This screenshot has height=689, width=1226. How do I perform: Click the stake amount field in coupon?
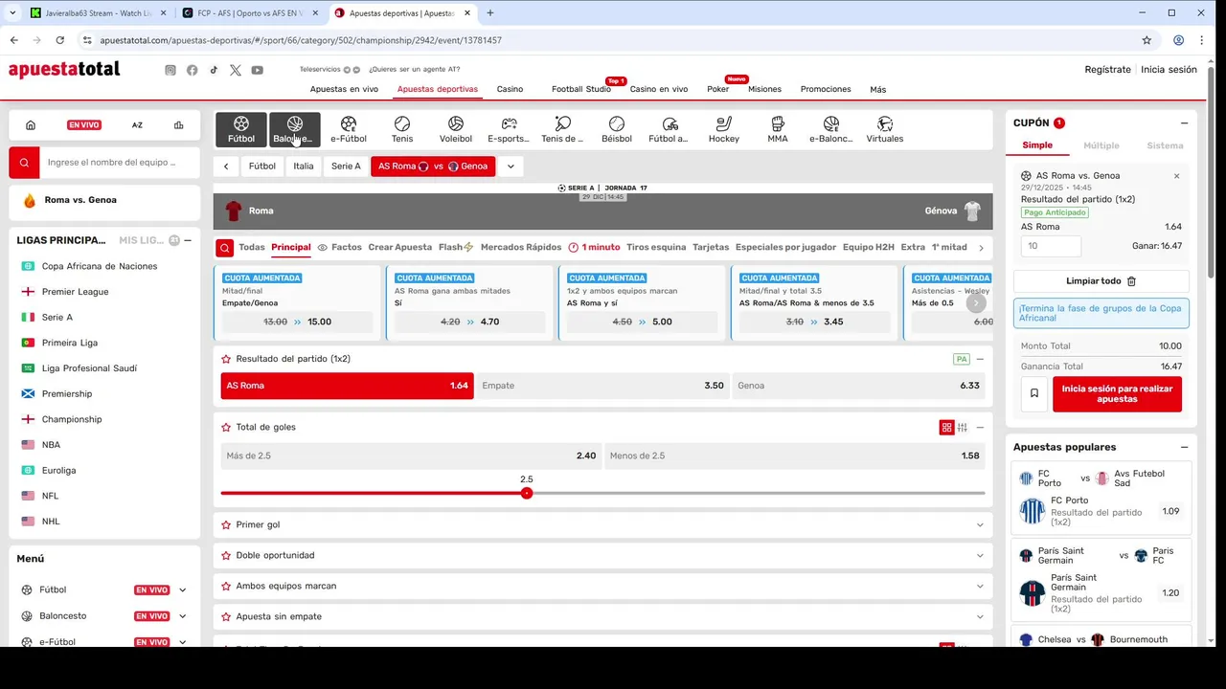(x=1051, y=246)
